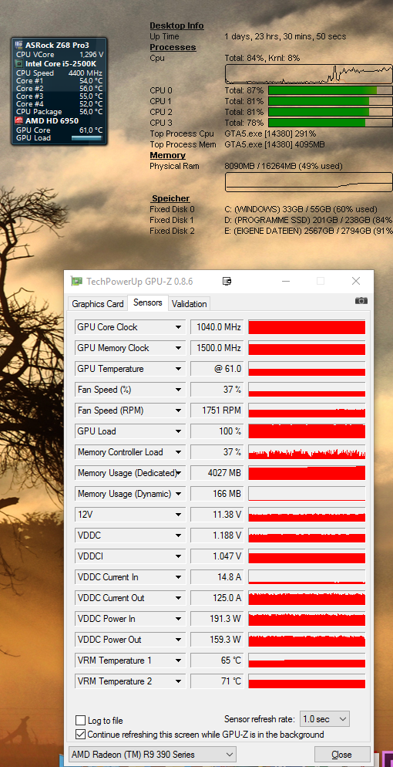This screenshot has height=767, width=393.
Task: Click the GPU Temperature @ 61.0 value field
Action: coord(217,369)
